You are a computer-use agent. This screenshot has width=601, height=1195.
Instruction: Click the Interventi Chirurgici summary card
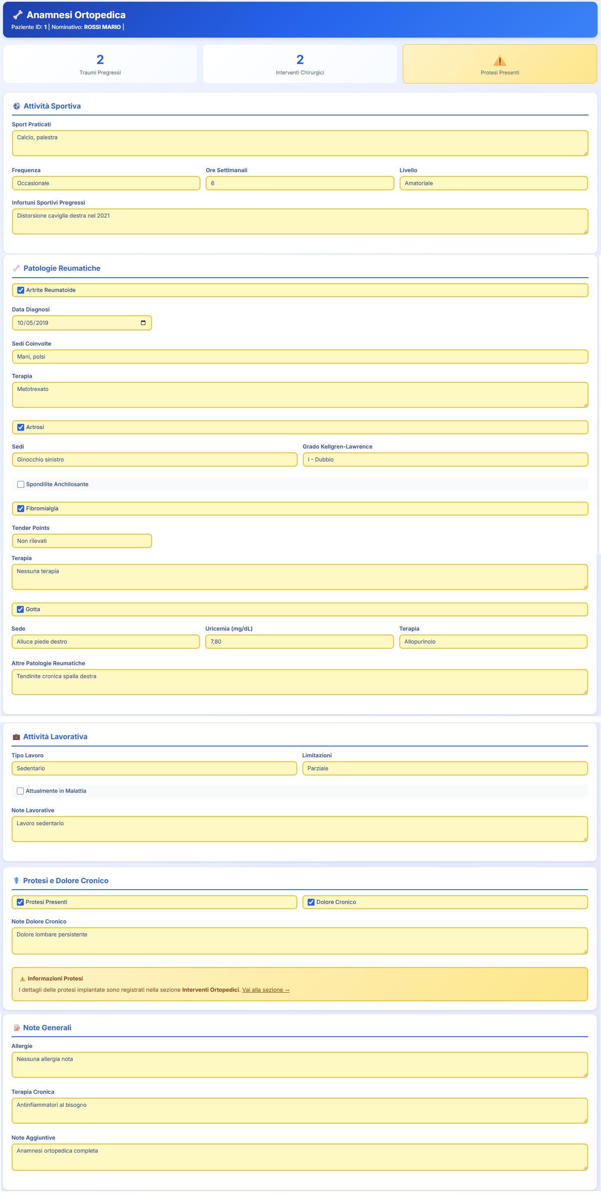tap(300, 64)
